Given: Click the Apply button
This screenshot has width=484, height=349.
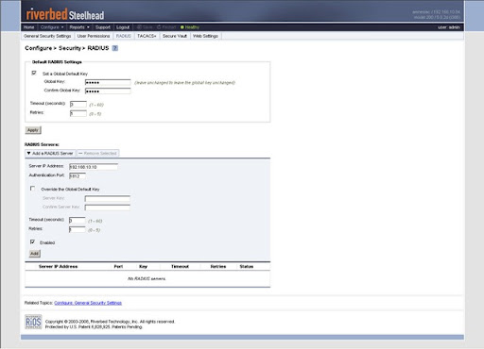Looking at the screenshot, I should tap(33, 130).
